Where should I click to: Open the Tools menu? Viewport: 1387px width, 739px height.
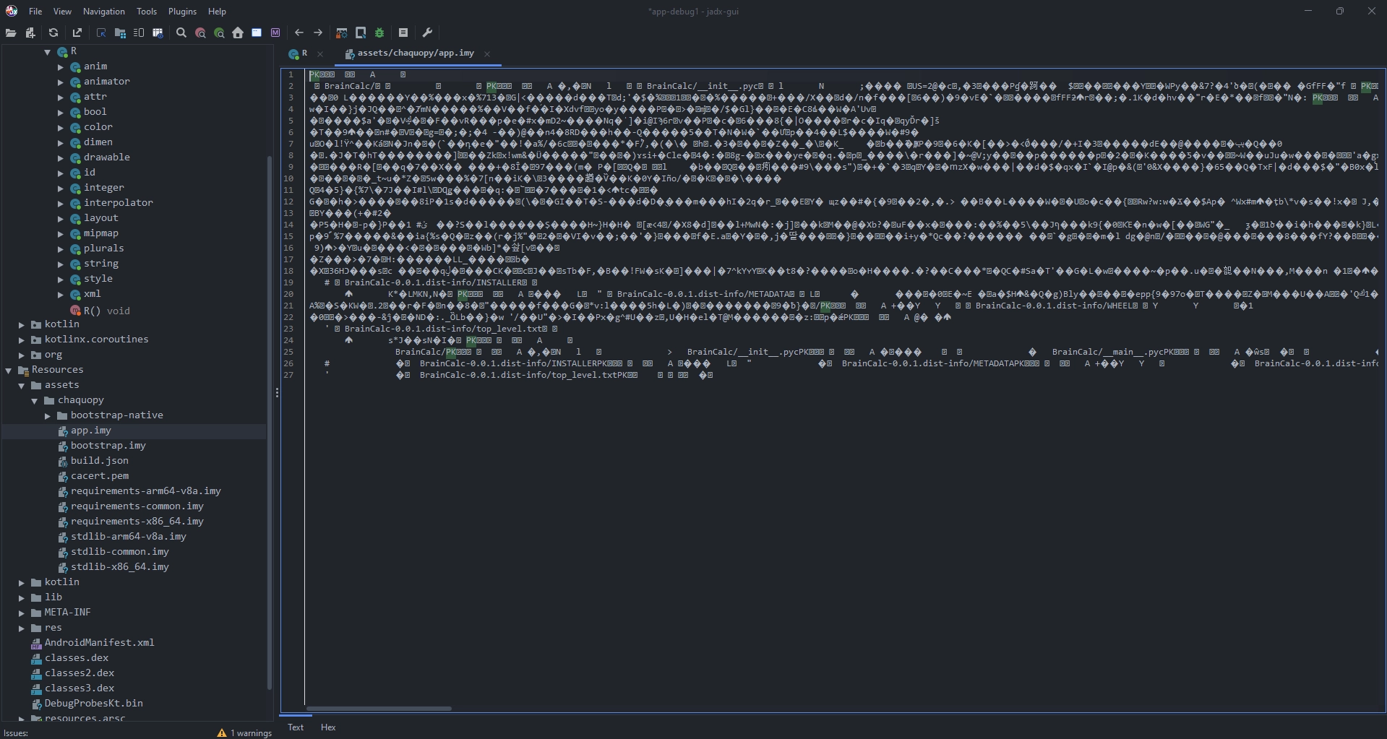click(x=147, y=11)
